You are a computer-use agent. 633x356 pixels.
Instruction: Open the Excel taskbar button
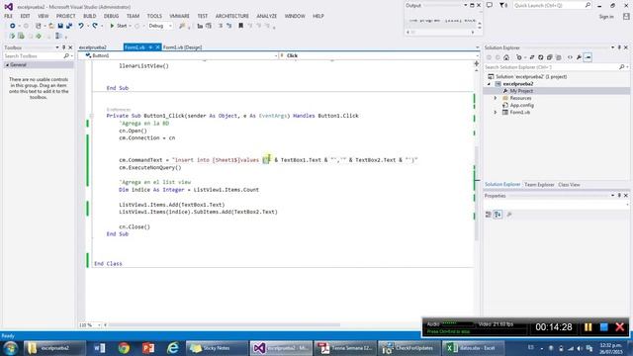coord(474,348)
